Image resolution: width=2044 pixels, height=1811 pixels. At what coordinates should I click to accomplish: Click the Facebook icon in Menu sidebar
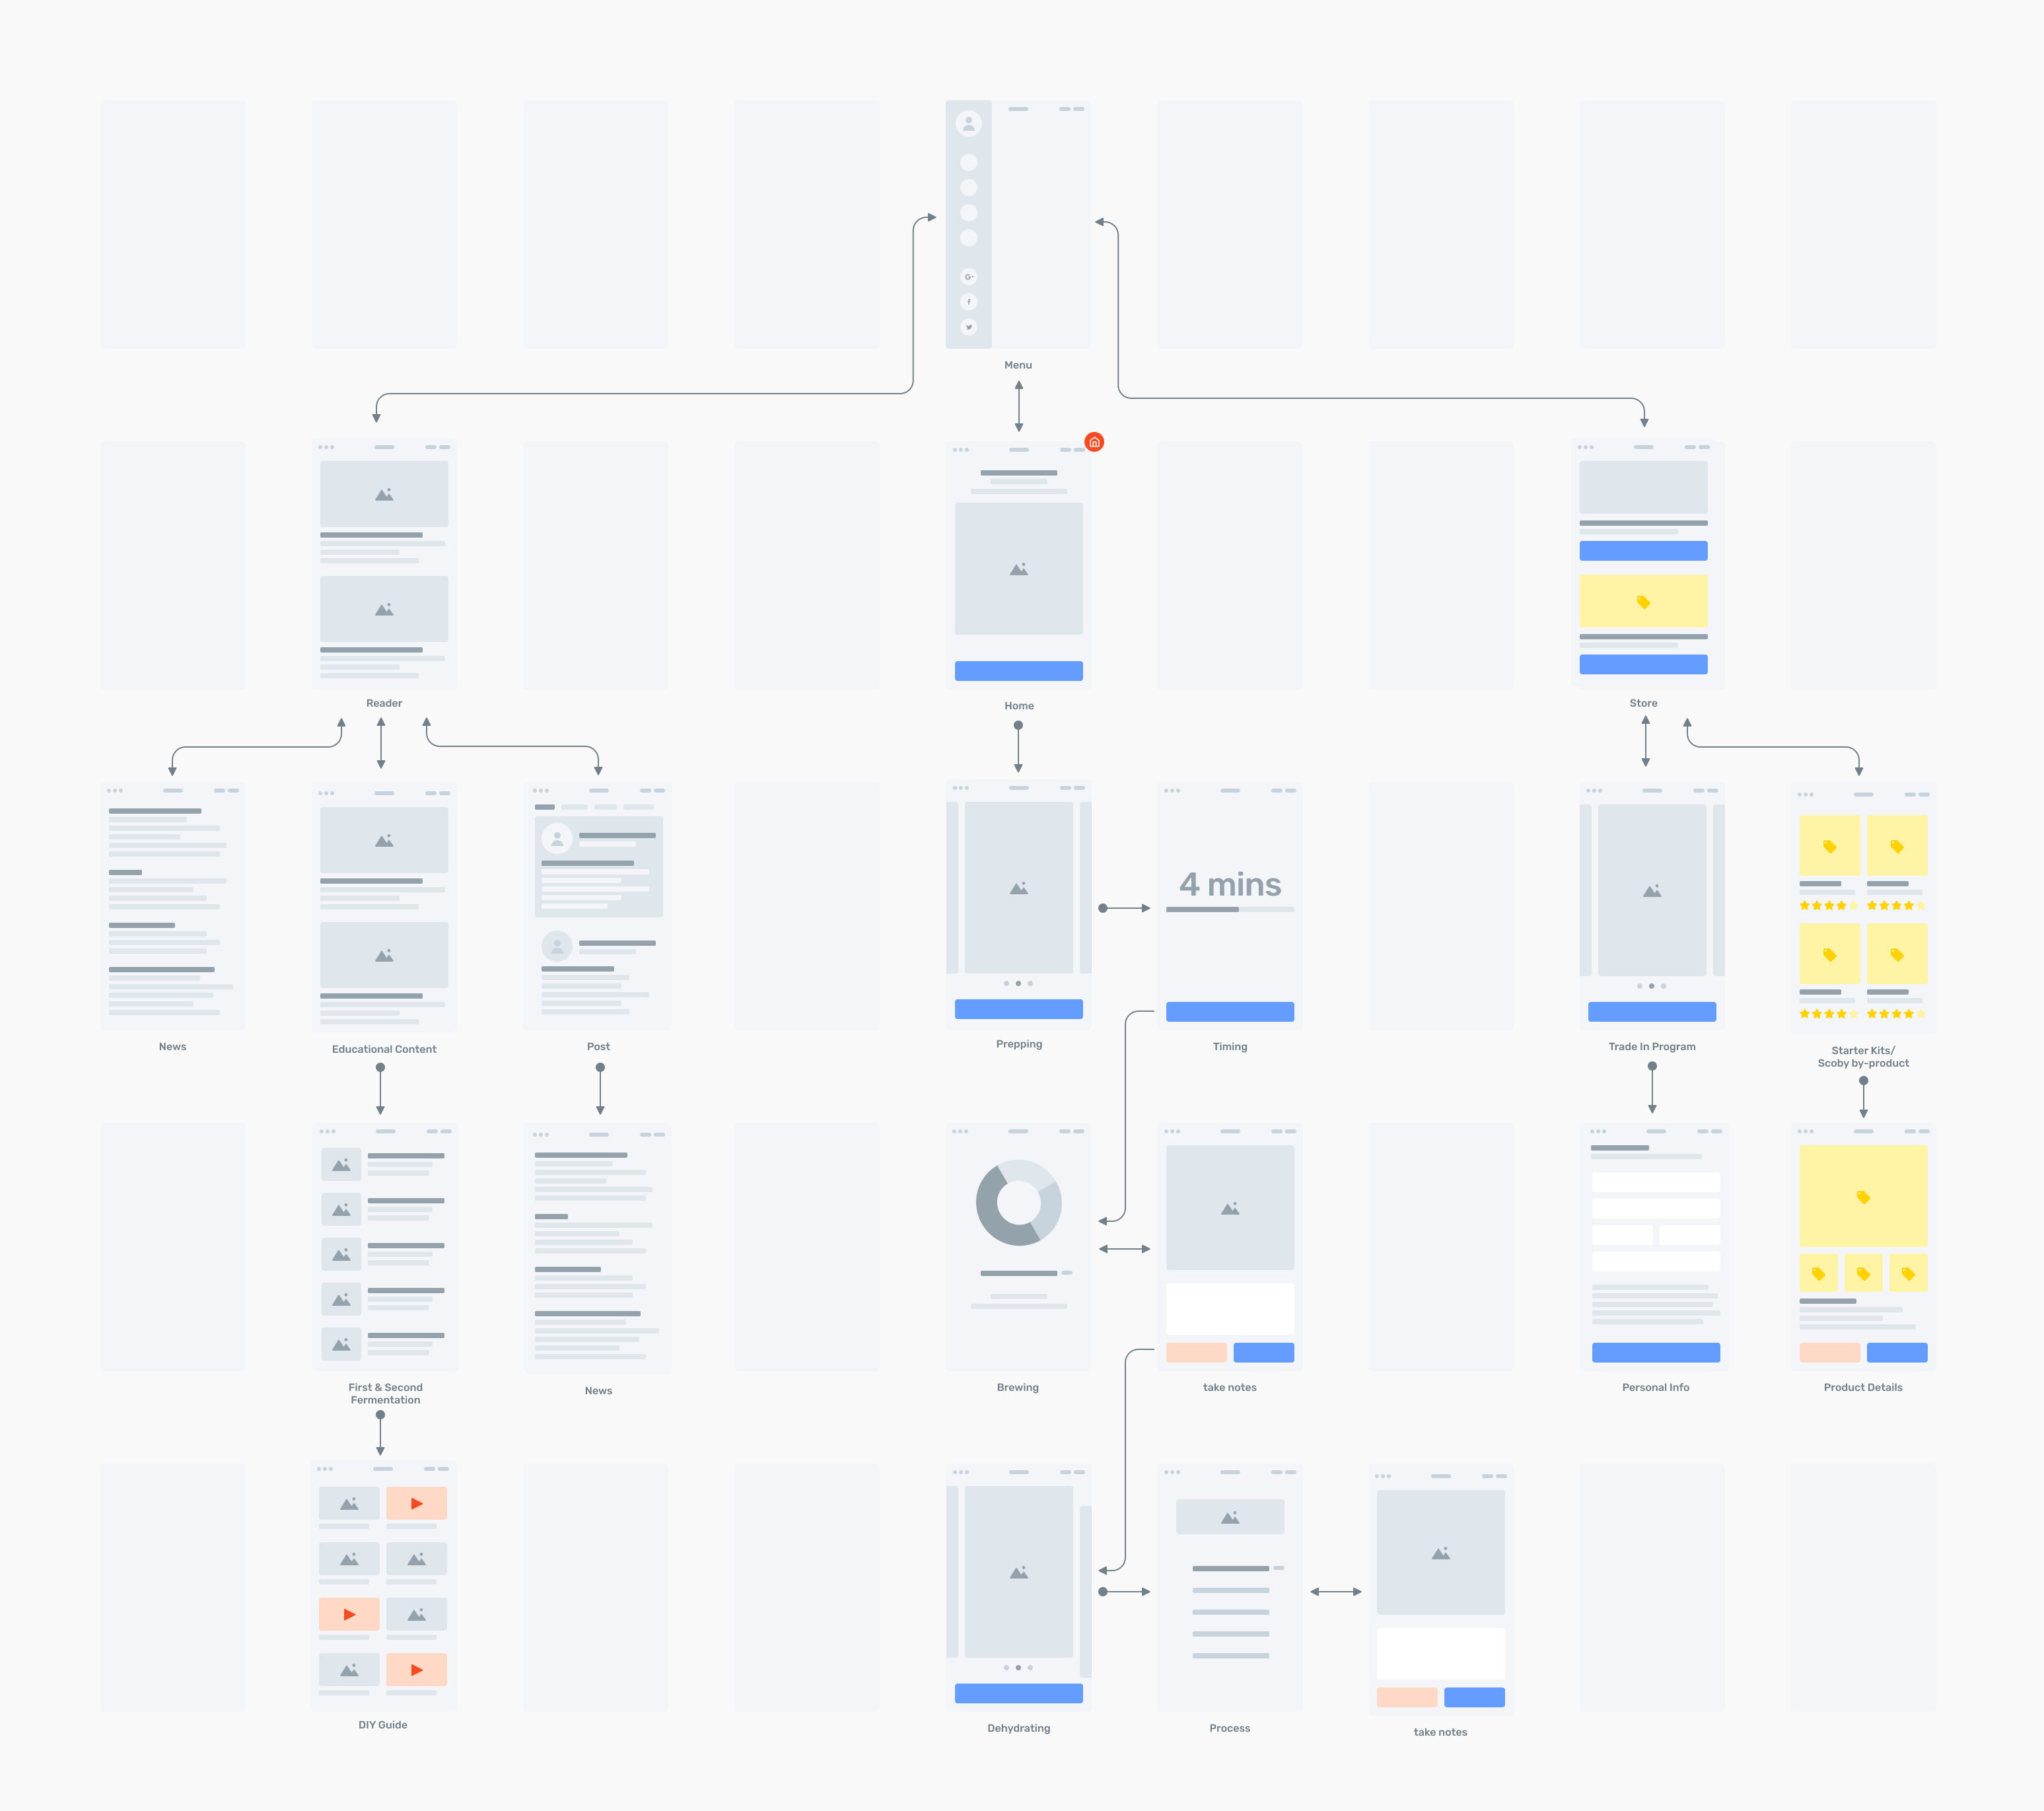(x=968, y=302)
